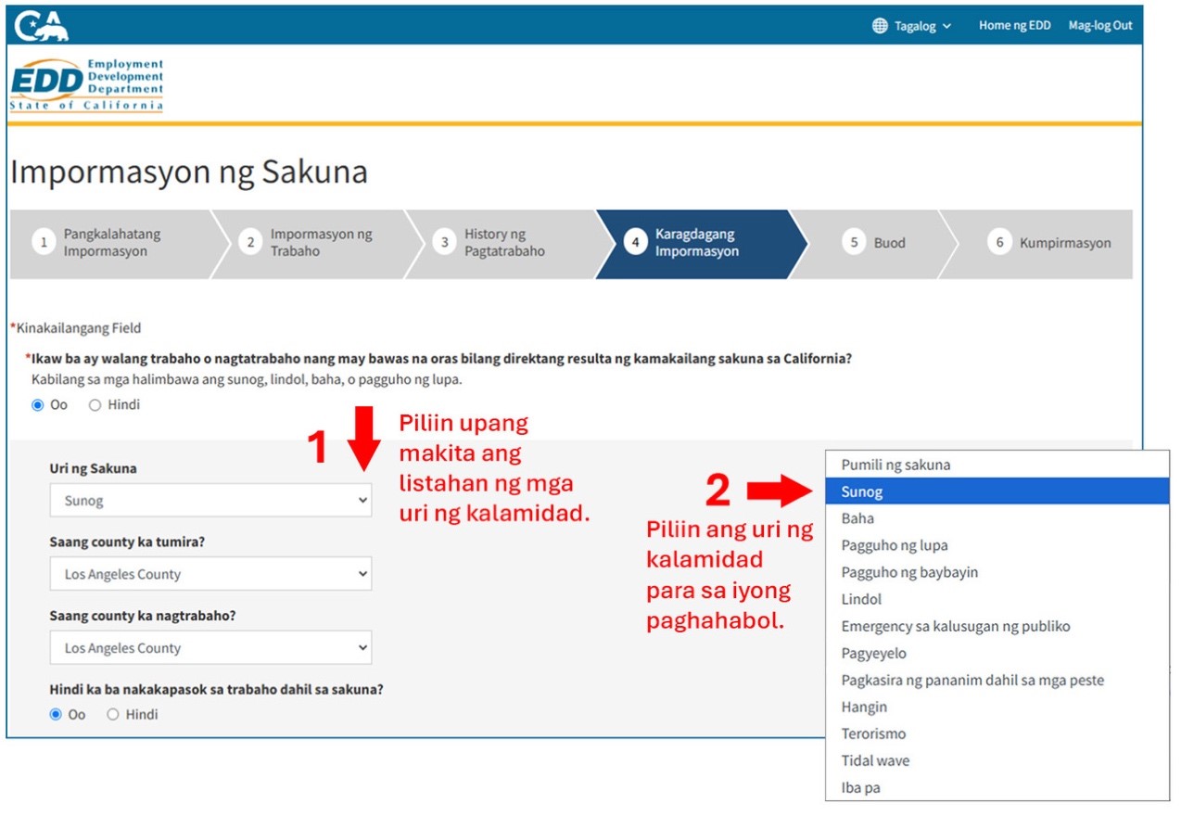1181x816 pixels.
Task: Open the Saang county ka tumira dropdown
Action: [x=210, y=572]
